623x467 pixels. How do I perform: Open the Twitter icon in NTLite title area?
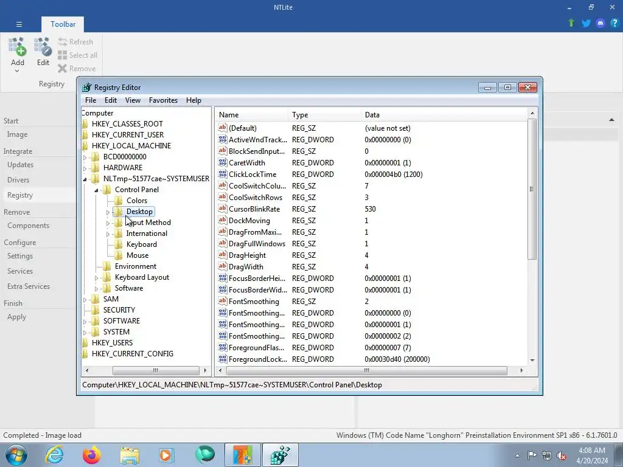pyautogui.click(x=586, y=23)
